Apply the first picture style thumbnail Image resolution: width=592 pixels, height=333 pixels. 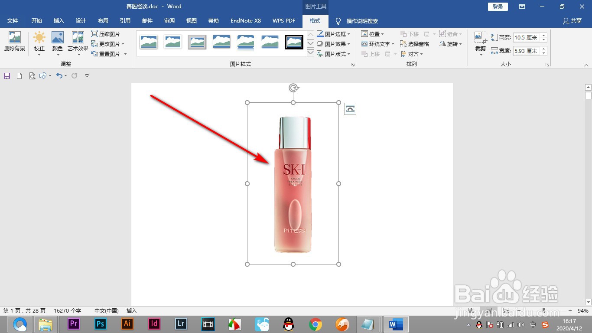click(149, 42)
